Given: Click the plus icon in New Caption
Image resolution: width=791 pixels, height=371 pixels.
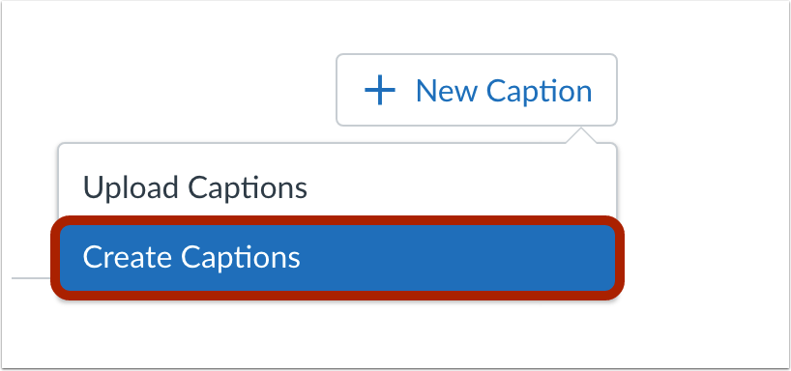Looking at the screenshot, I should point(380,91).
